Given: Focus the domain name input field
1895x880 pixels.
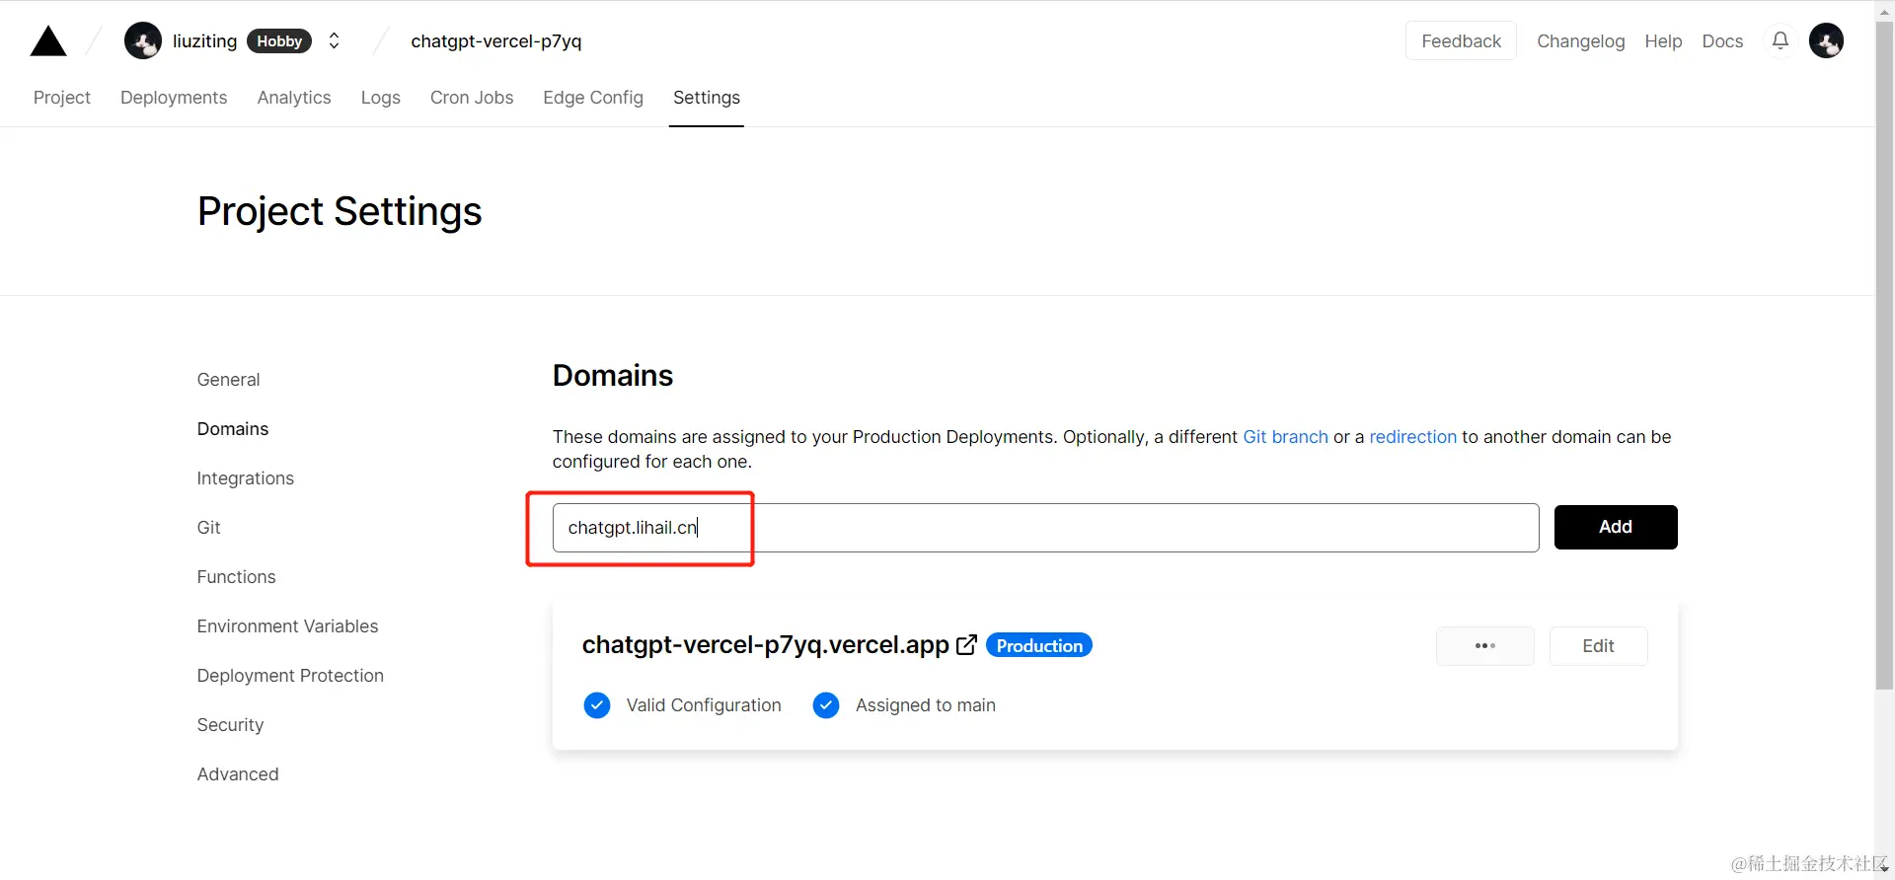Looking at the screenshot, I should coord(1045,528).
